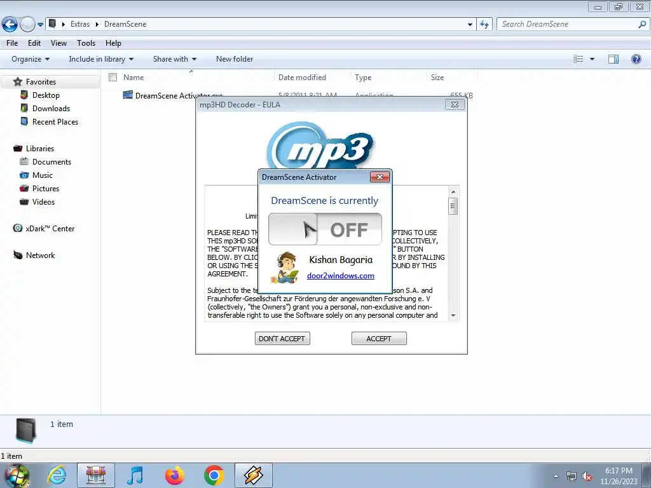Open the File menu
The width and height of the screenshot is (651, 488).
12,43
